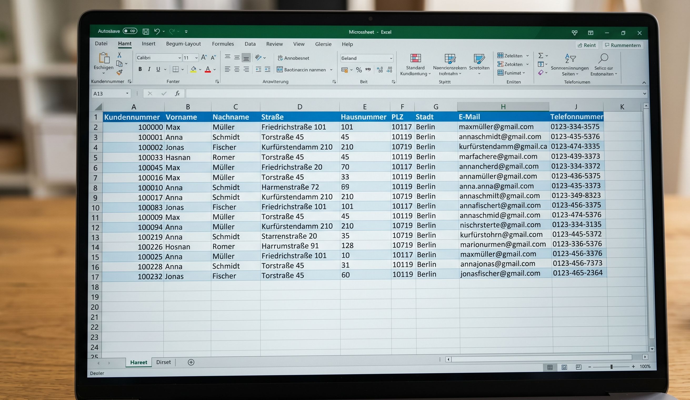690x400 pixels.
Task: Toggle top vertical alignment
Action: [x=228, y=57]
